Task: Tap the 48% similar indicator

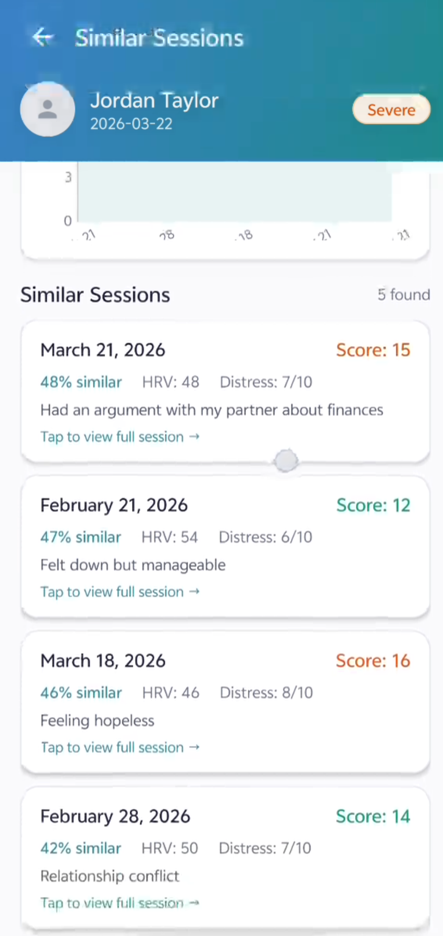Action: point(81,382)
